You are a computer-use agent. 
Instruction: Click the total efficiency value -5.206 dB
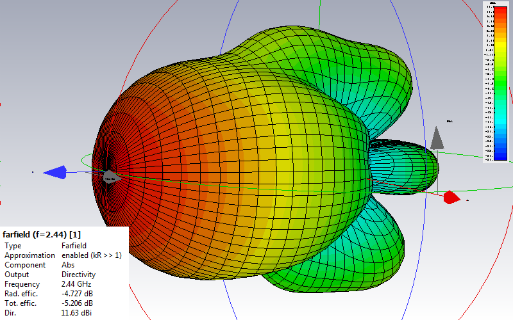(x=79, y=303)
